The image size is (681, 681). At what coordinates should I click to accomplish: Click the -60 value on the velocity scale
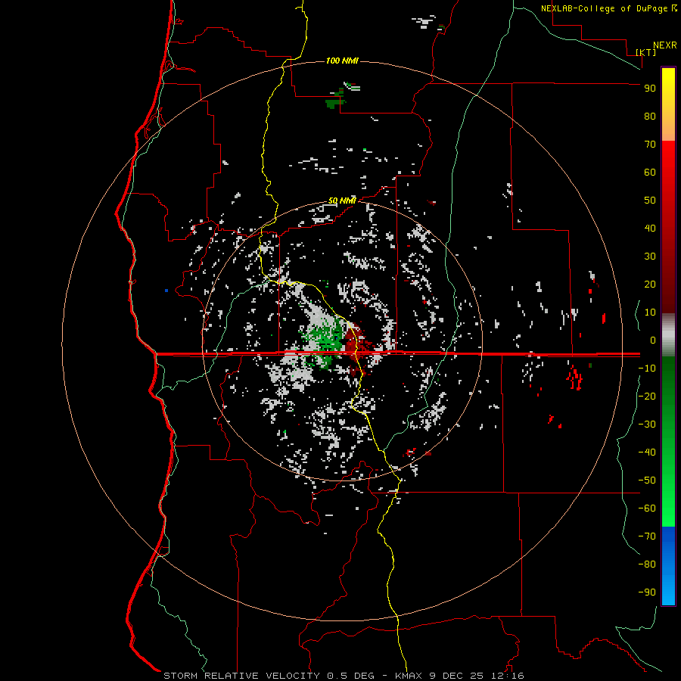pos(647,508)
